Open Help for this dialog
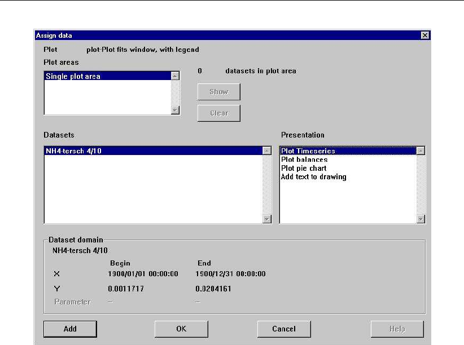464x345 pixels. (x=397, y=329)
